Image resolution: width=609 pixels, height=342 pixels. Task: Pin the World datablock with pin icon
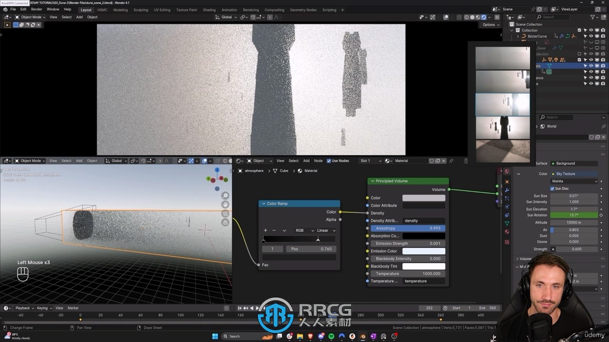(x=604, y=126)
